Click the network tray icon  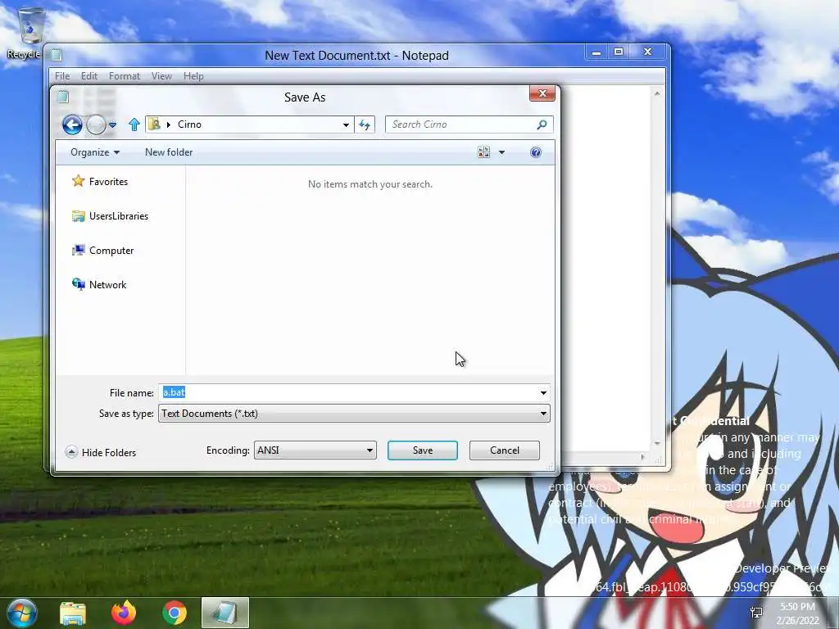click(756, 613)
